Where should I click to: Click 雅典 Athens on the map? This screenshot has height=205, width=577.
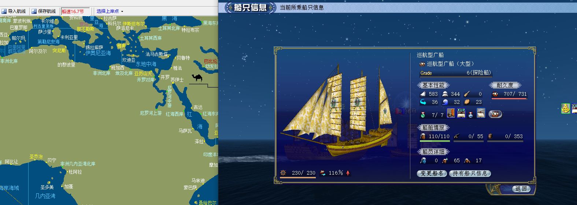[x=121, y=46]
